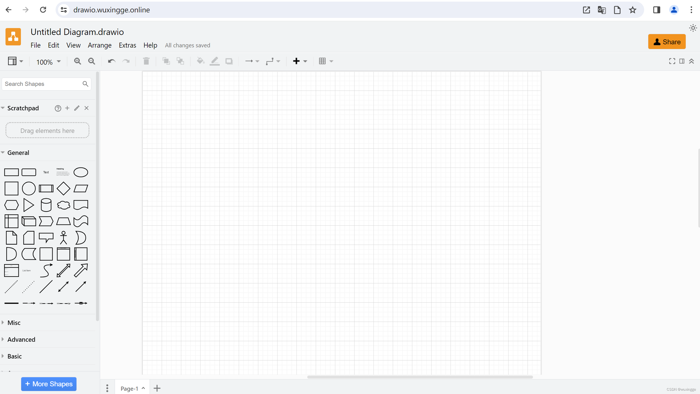This screenshot has height=394, width=700.
Task: Select the Insert shape plus icon
Action: [297, 61]
